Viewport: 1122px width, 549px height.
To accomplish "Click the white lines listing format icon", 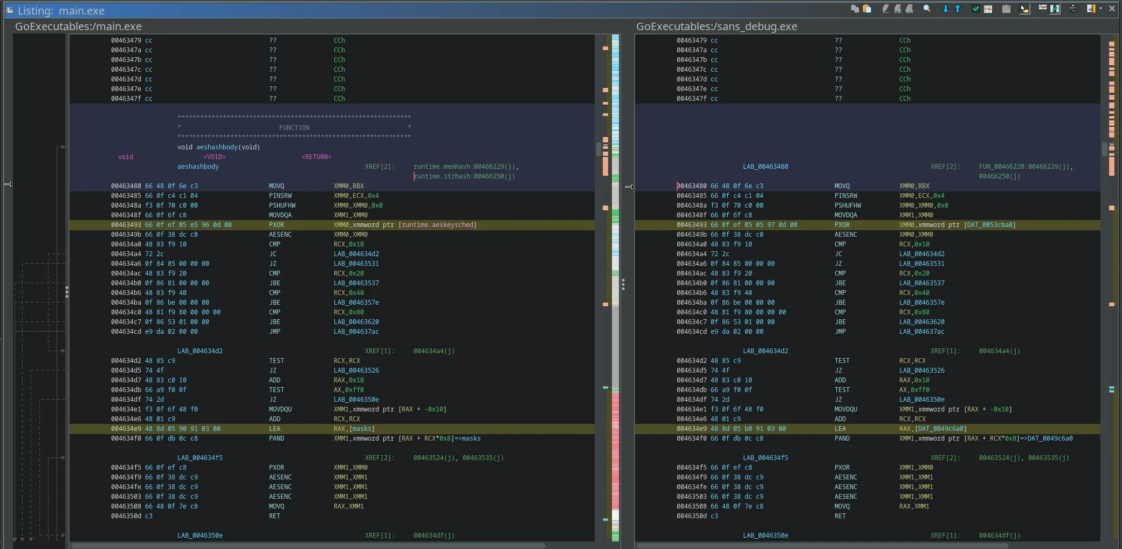I will click(x=1042, y=9).
